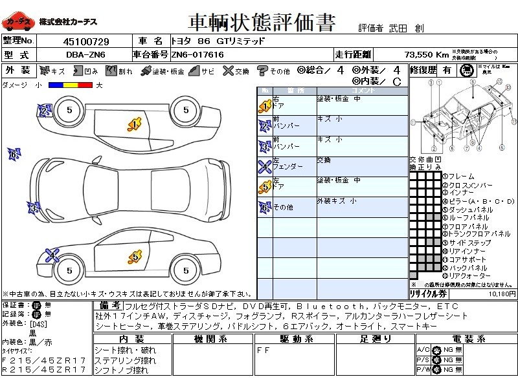518x388 pixels.
Task: Click floating damage marker 6 beside the car
Action: (x=14, y=154)
